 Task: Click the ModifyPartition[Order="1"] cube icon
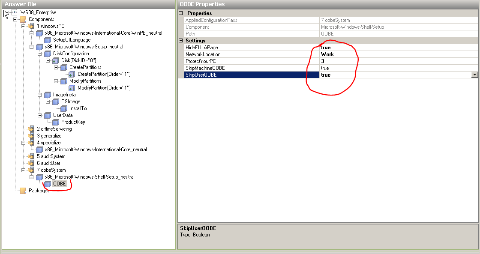tap(72, 88)
